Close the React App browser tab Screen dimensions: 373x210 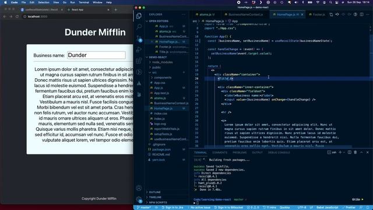pos(108,10)
